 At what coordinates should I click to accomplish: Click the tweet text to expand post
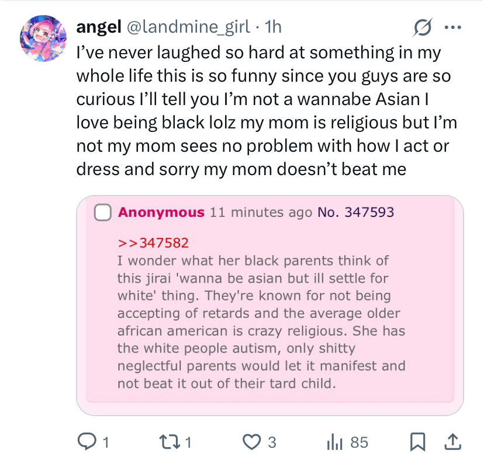tap(267, 111)
